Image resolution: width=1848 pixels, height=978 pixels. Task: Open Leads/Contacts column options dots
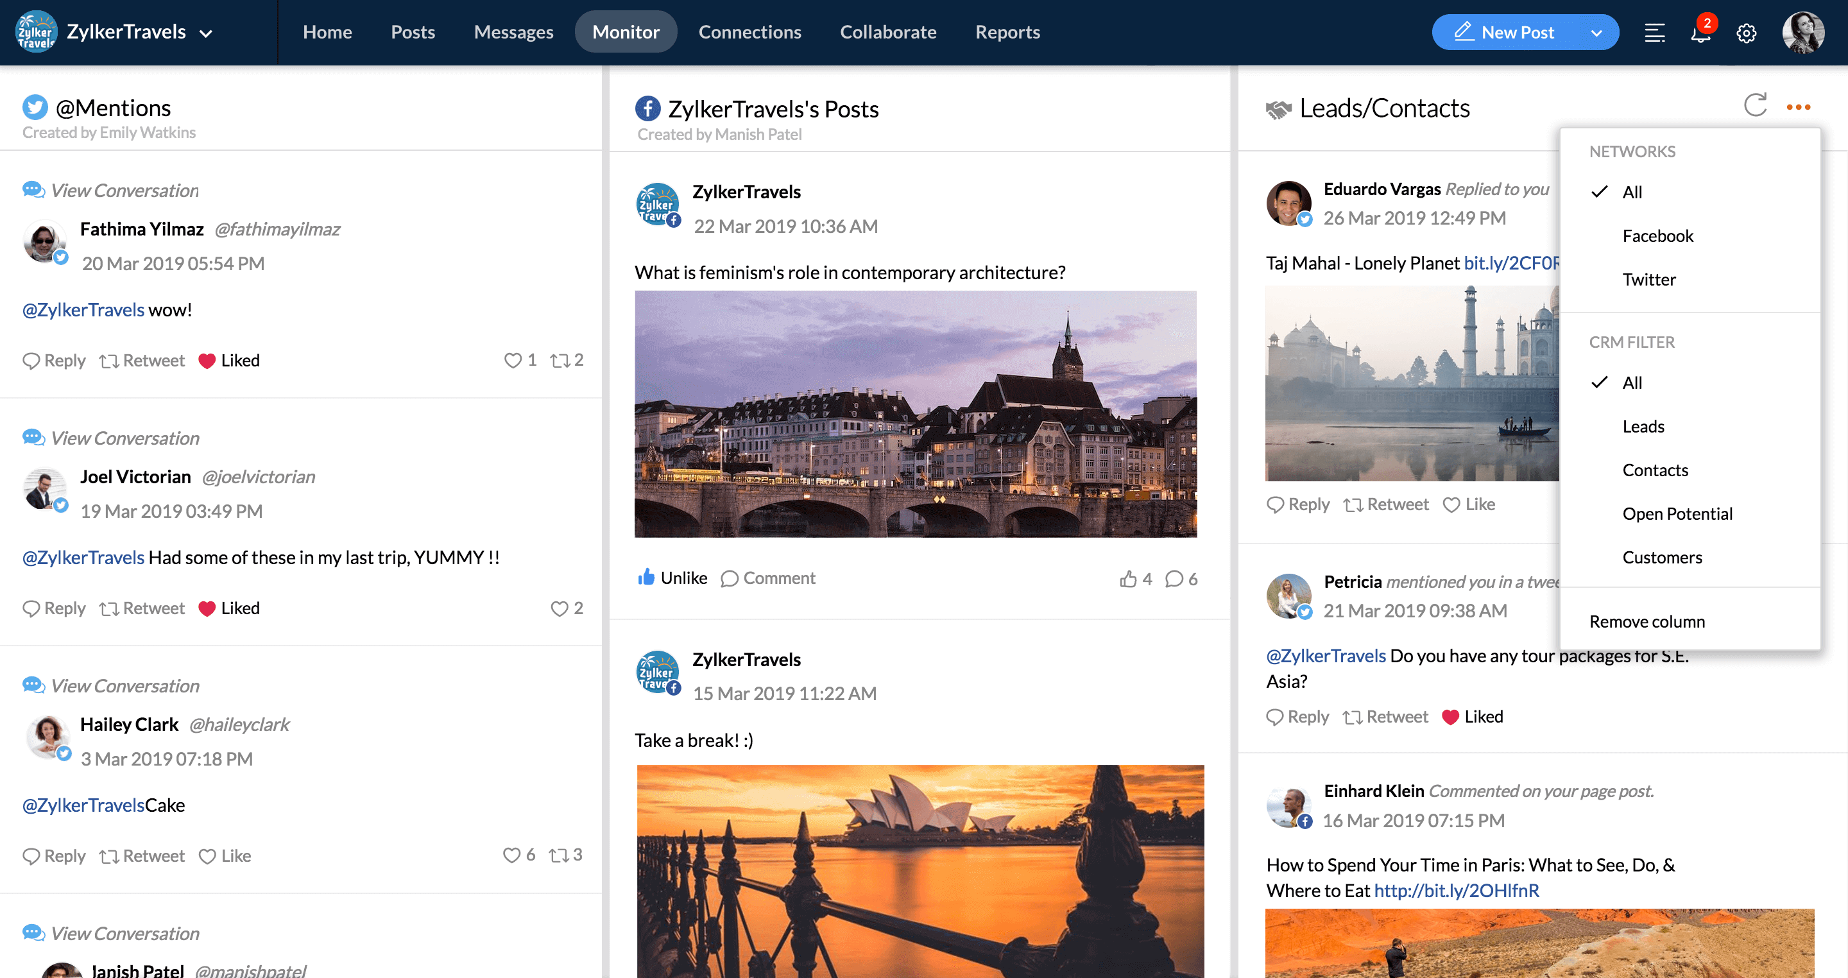coord(1798,107)
